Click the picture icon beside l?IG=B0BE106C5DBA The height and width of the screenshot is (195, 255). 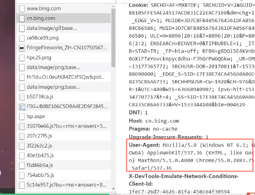click(22, 107)
